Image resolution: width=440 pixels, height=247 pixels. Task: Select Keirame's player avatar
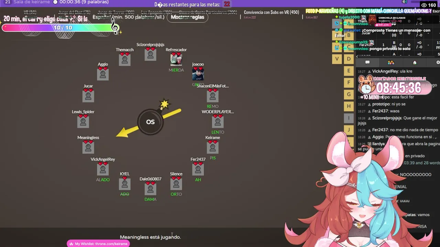point(212,148)
